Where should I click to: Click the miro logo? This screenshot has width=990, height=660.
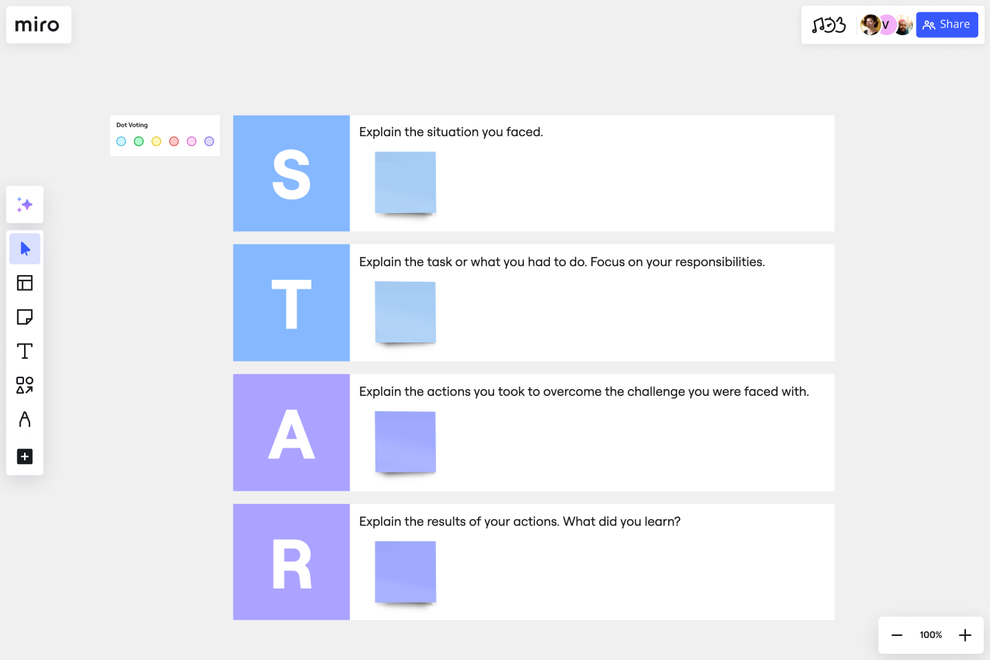pos(38,24)
